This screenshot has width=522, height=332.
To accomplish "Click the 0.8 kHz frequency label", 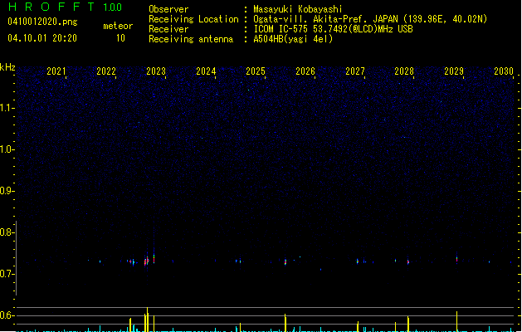I will pyautogui.click(x=7, y=232).
